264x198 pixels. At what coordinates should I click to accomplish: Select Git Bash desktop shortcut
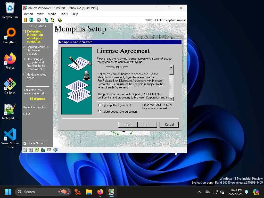coord(10,86)
